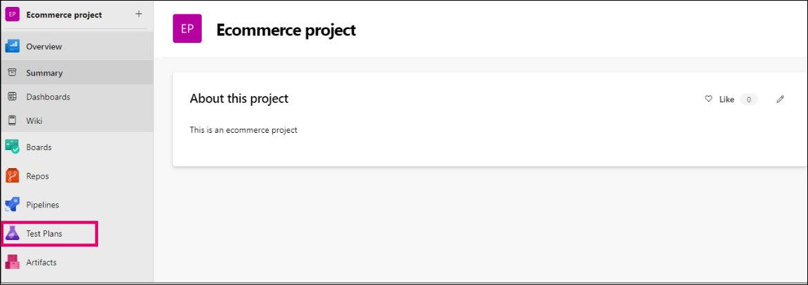Open the Wiki menu item

[x=35, y=121]
